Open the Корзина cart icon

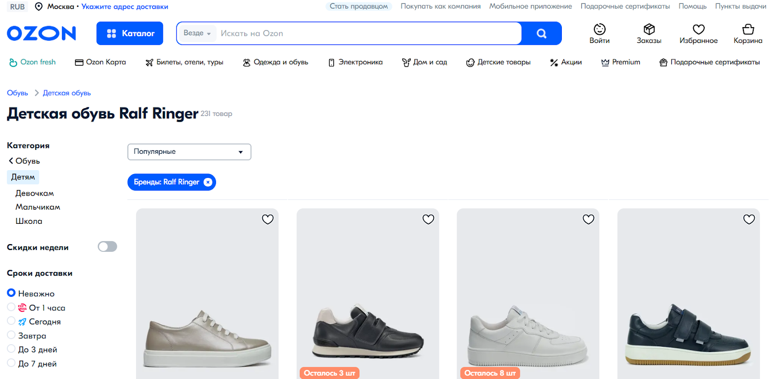point(748,30)
